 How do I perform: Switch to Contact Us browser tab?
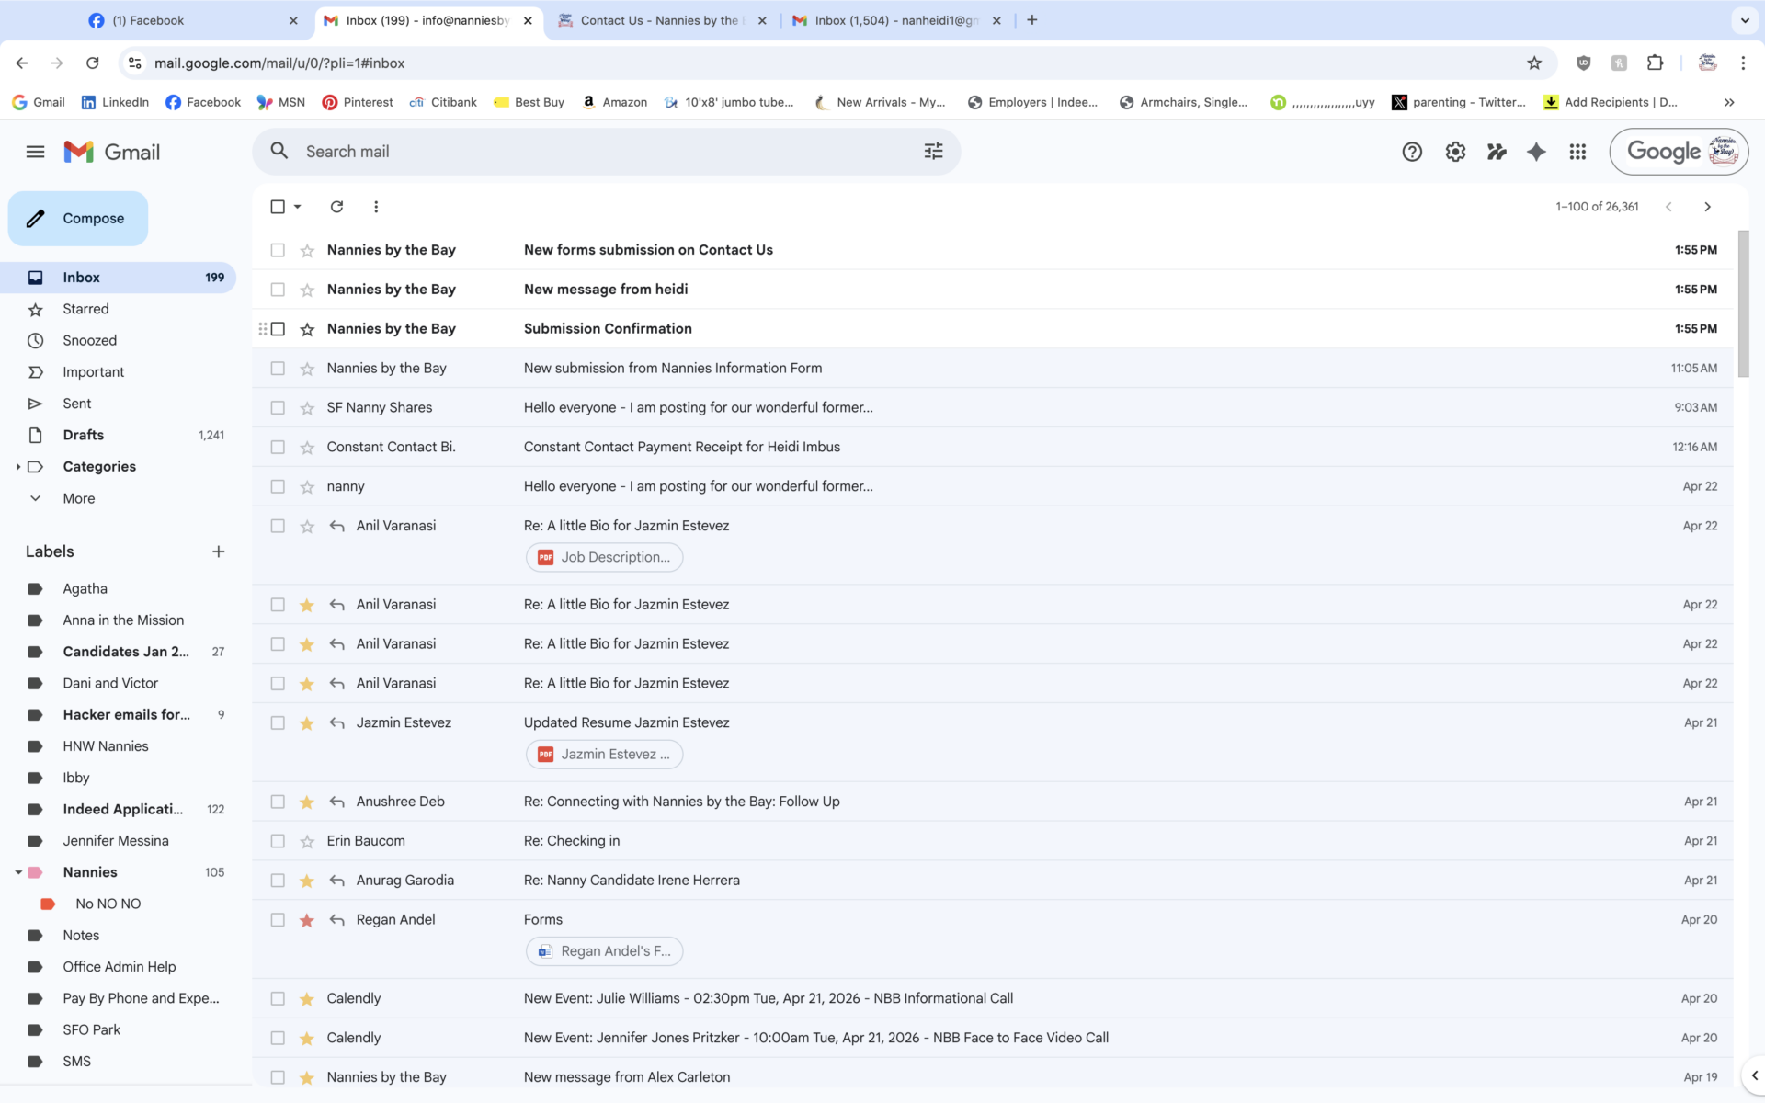(x=658, y=20)
